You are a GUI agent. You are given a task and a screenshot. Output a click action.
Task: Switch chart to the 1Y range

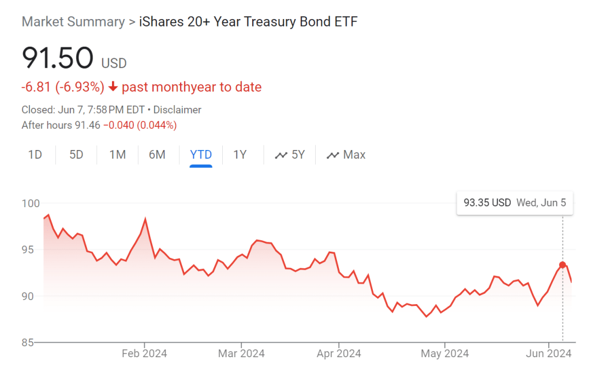click(x=240, y=155)
